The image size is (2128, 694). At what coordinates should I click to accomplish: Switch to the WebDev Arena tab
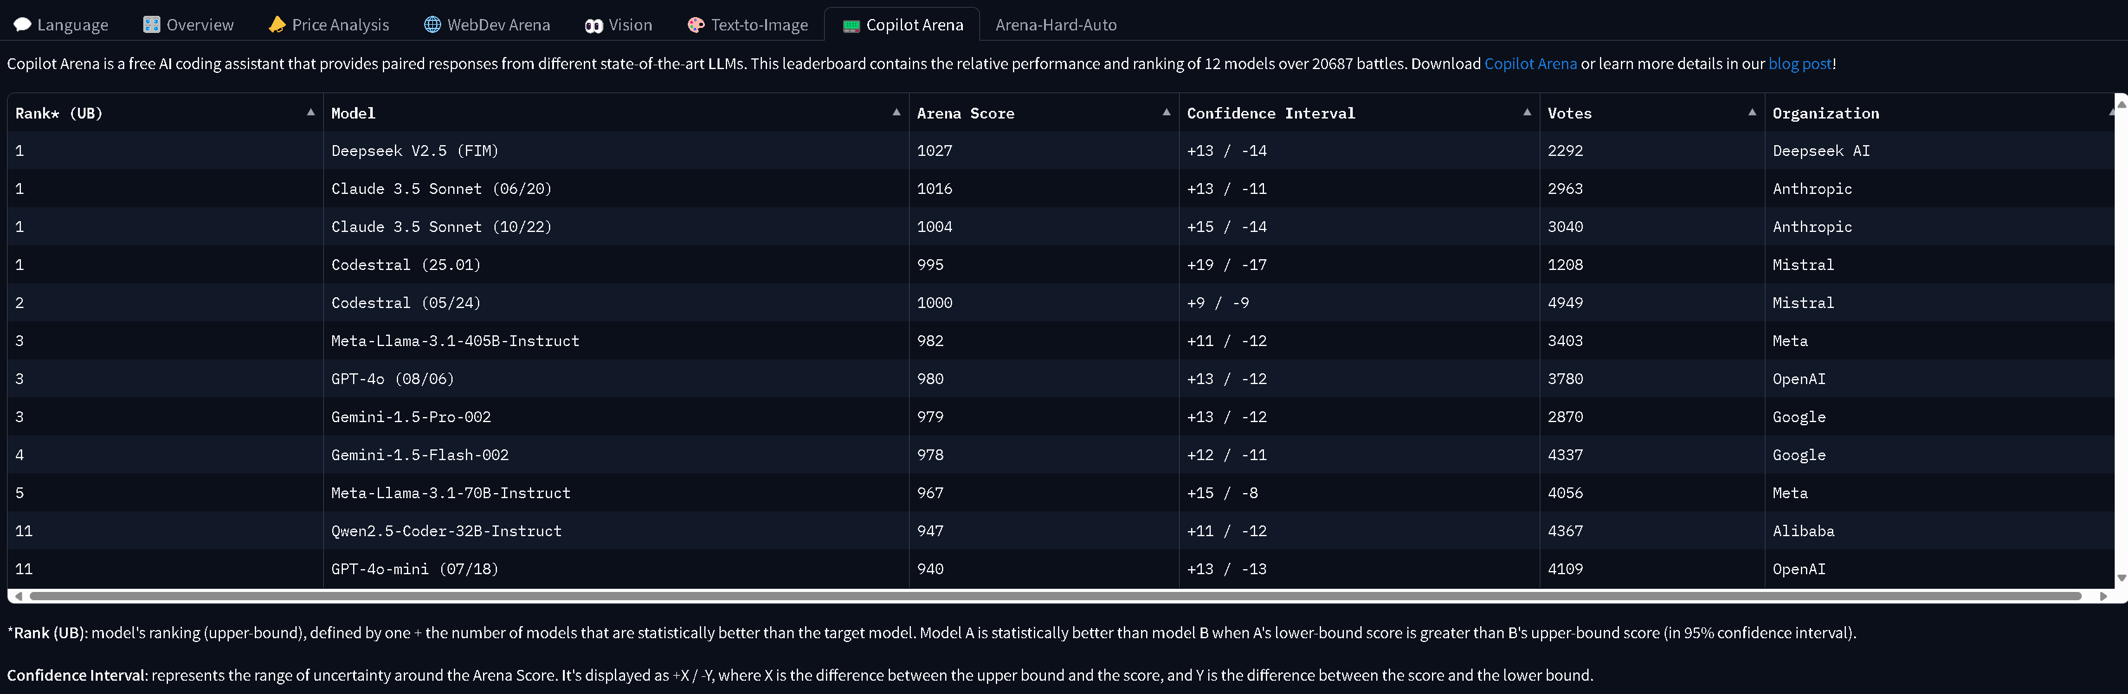point(498,25)
